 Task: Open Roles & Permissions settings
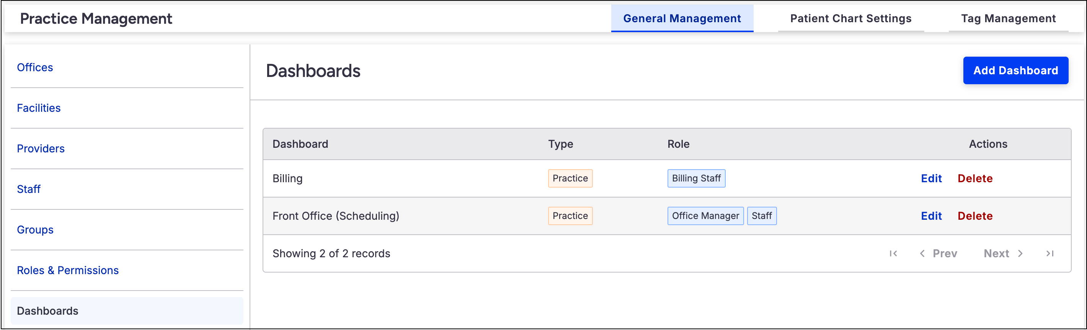point(67,270)
